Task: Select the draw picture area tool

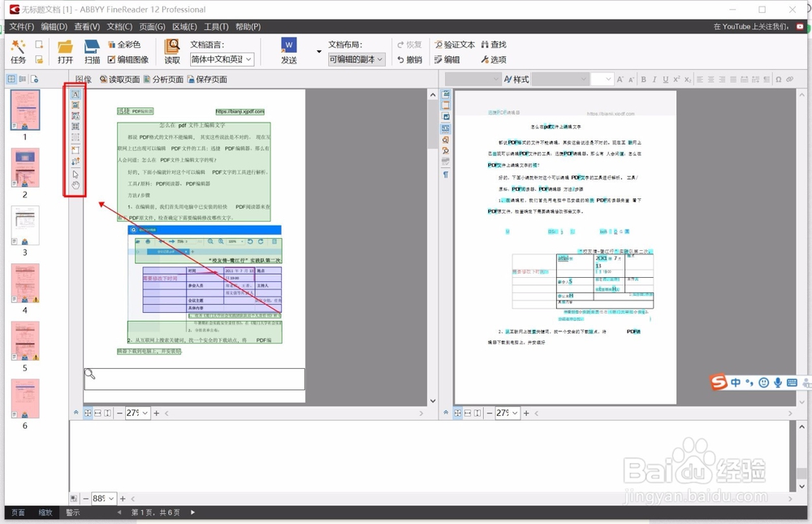Action: 76,106
